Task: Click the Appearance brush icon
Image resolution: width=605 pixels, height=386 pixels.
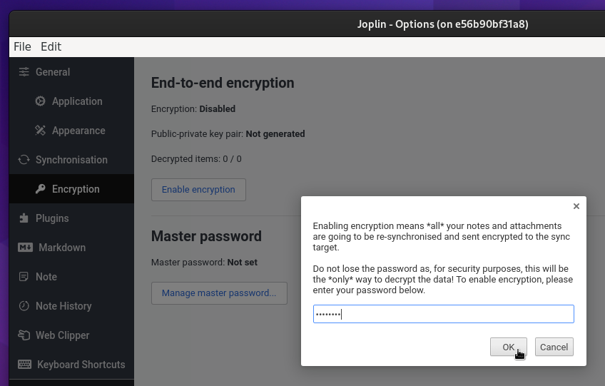Action: coord(40,131)
